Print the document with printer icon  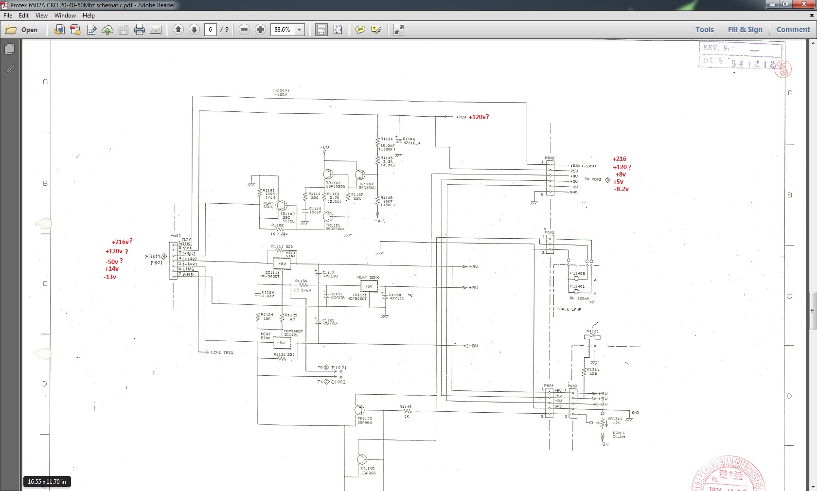click(140, 30)
